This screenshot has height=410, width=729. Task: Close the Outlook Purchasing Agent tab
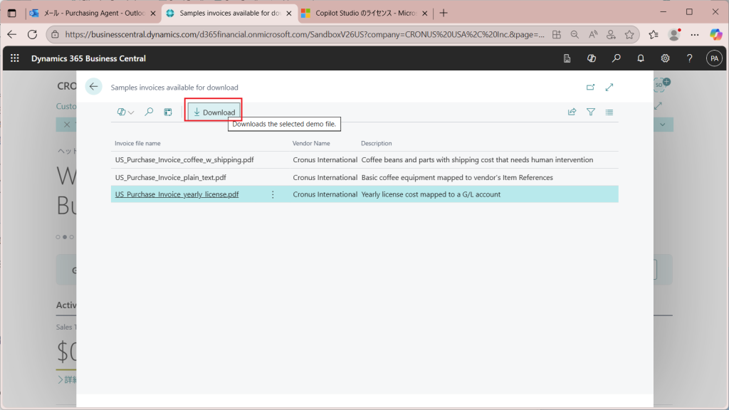(x=153, y=14)
